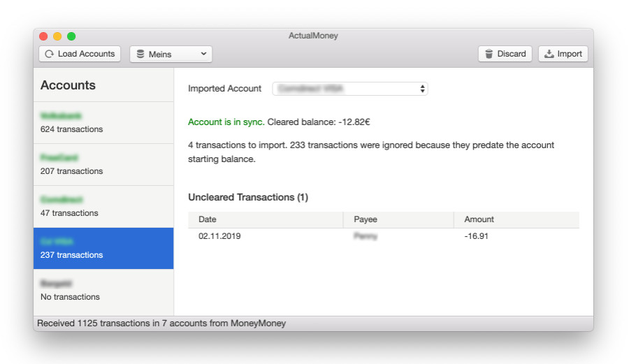The width and height of the screenshot is (629, 364).
Task: Click the Load Accounts button
Action: pyautogui.click(x=80, y=54)
